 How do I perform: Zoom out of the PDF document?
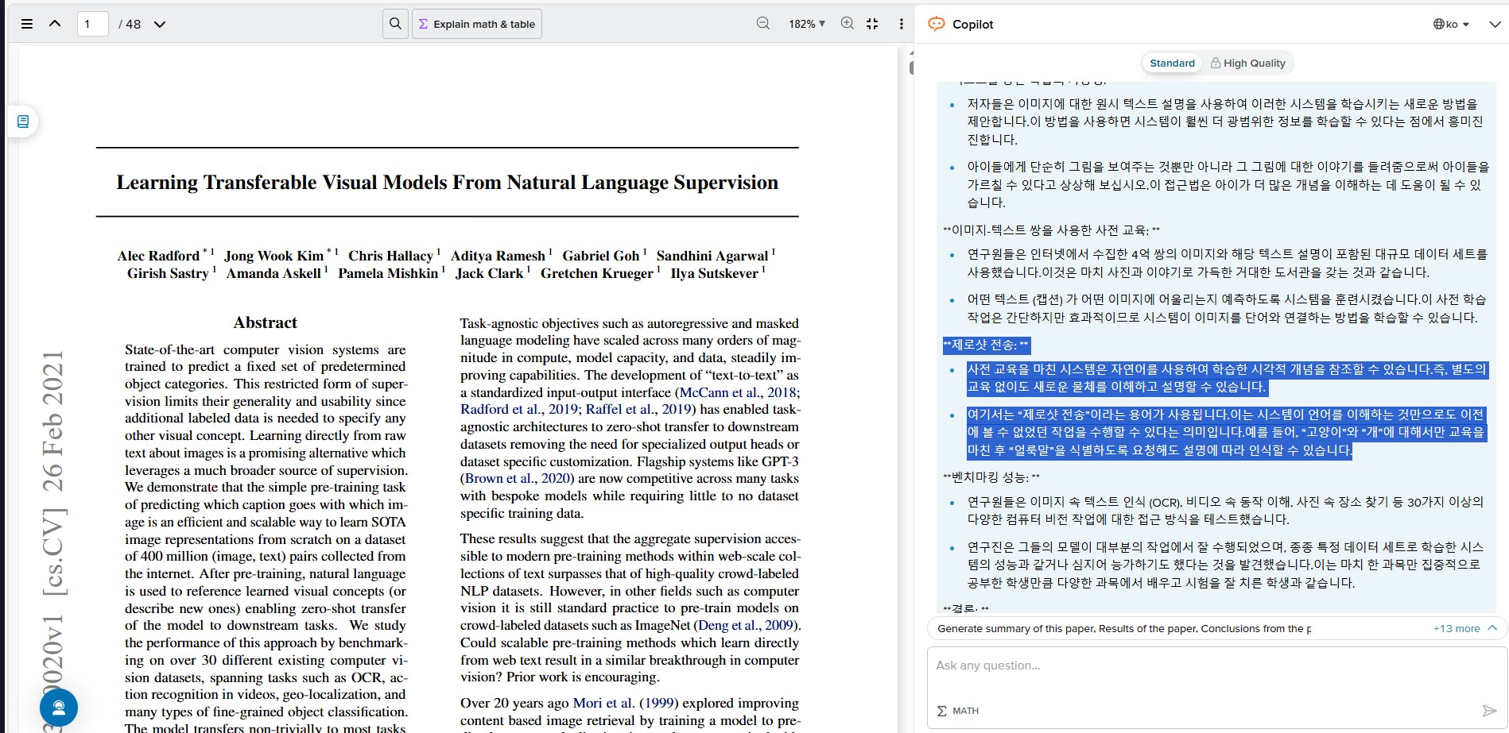(x=763, y=24)
